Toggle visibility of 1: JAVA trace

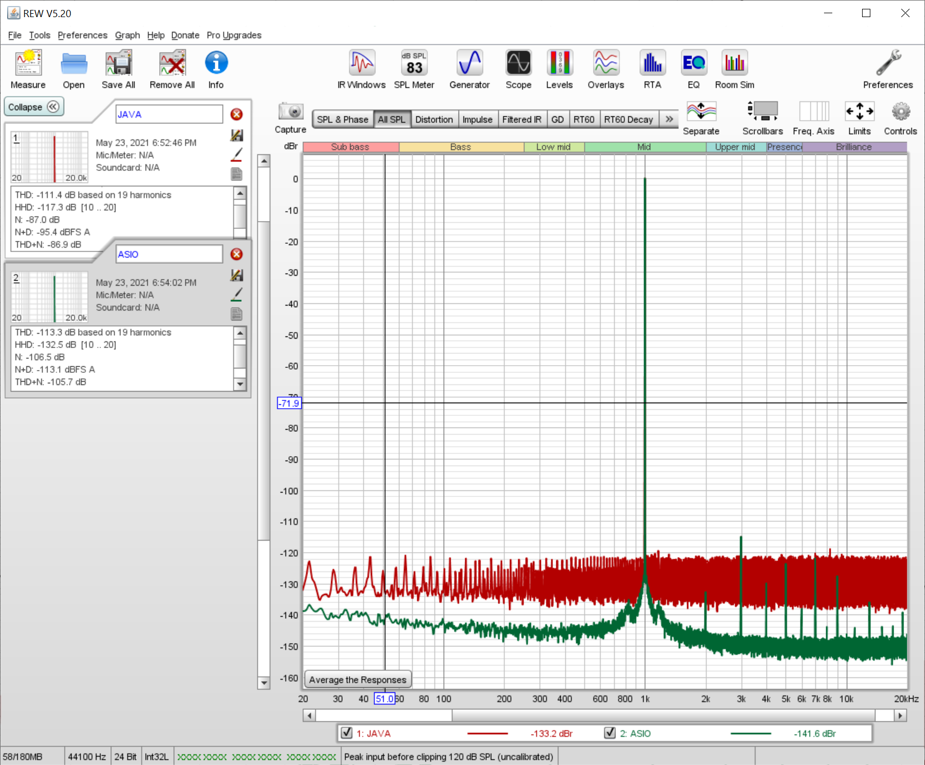[x=347, y=733]
